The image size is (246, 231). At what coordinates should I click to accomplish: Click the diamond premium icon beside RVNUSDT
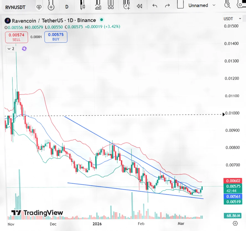tap(39, 7)
